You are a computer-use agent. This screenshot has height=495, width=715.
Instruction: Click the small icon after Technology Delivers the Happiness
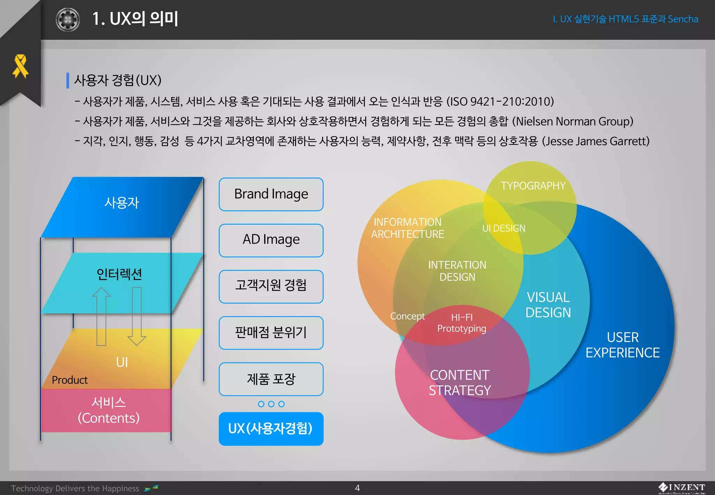click(151, 488)
